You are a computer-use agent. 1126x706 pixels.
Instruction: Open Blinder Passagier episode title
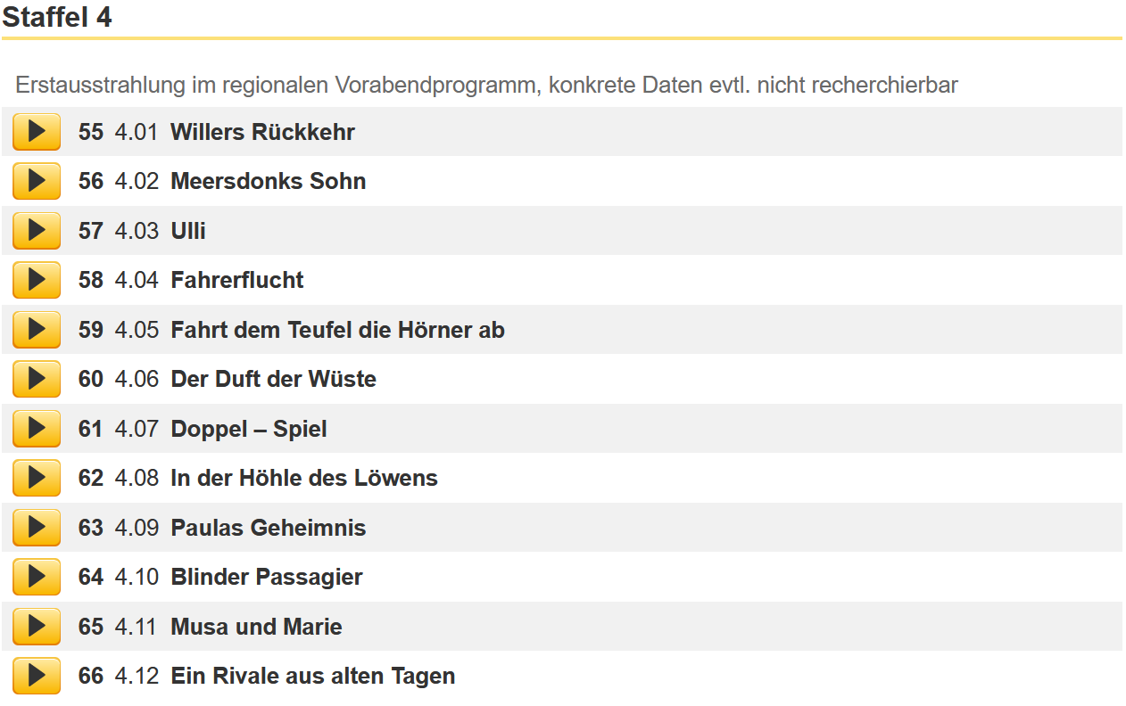[267, 577]
